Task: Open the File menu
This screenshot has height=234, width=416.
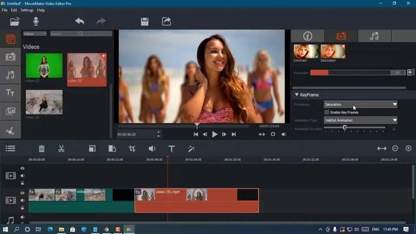Action: click(5, 10)
